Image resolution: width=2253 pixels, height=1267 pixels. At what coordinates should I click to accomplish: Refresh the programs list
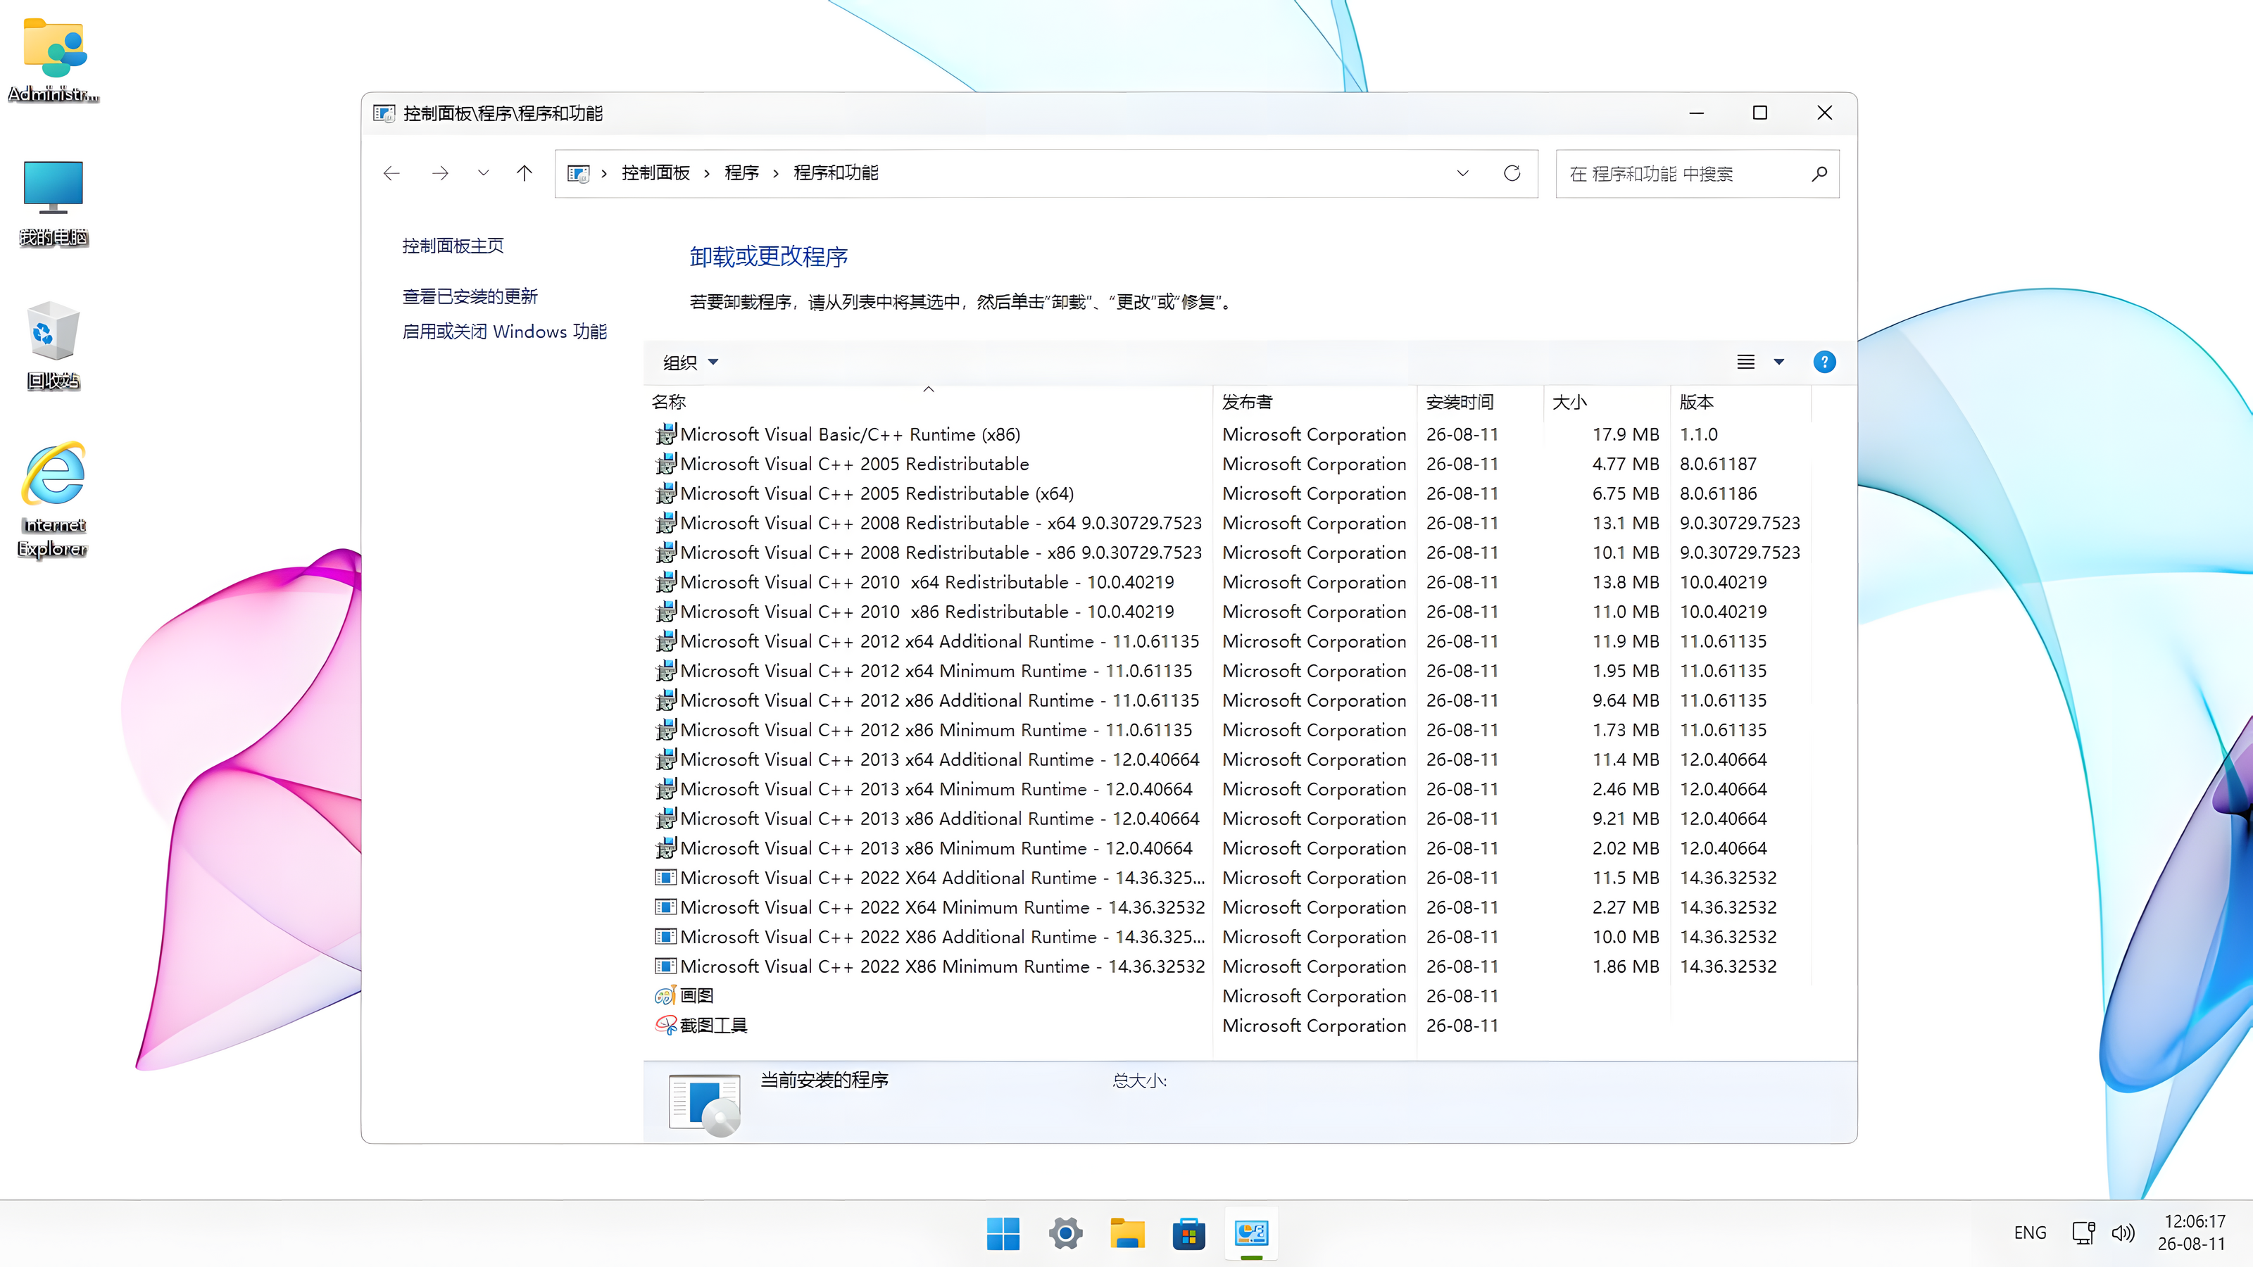tap(1512, 173)
